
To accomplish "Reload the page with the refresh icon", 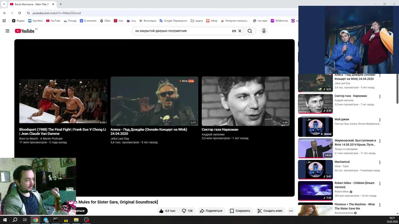I will coord(19,13).
